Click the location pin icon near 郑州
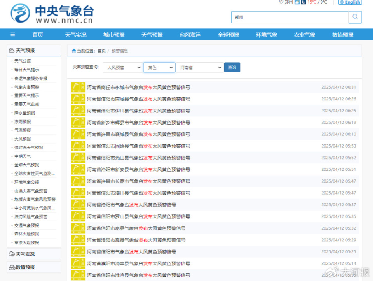Screen dimensions: 373x281 [281, 2]
